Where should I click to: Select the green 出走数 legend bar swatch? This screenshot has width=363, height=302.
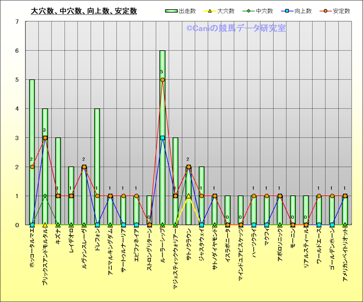172,11
